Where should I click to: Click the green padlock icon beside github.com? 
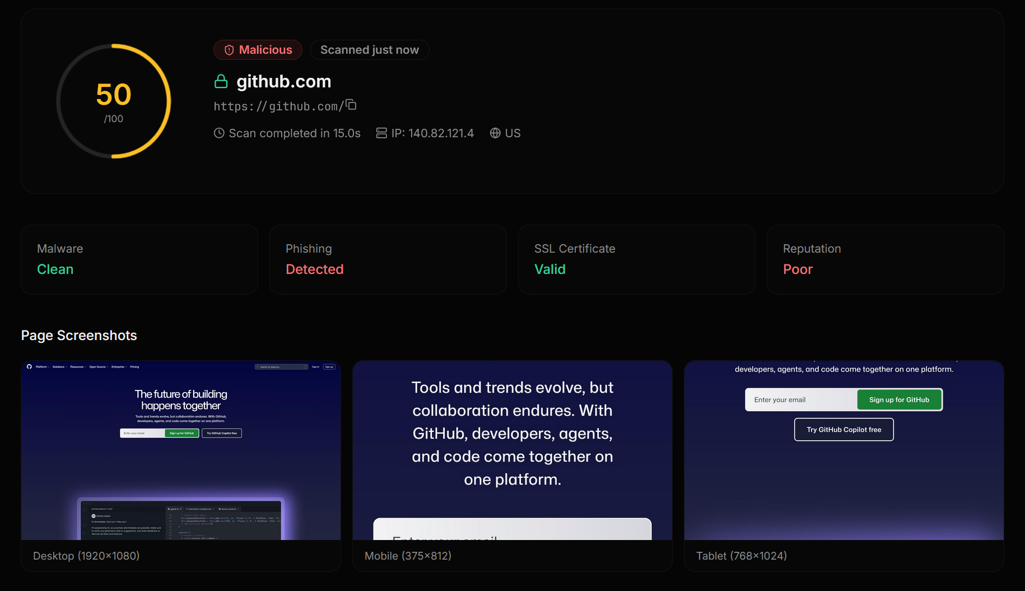coord(221,82)
